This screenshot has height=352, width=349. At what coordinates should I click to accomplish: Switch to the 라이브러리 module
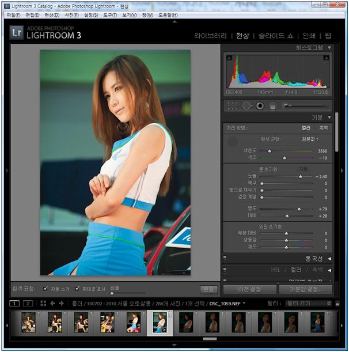[211, 36]
